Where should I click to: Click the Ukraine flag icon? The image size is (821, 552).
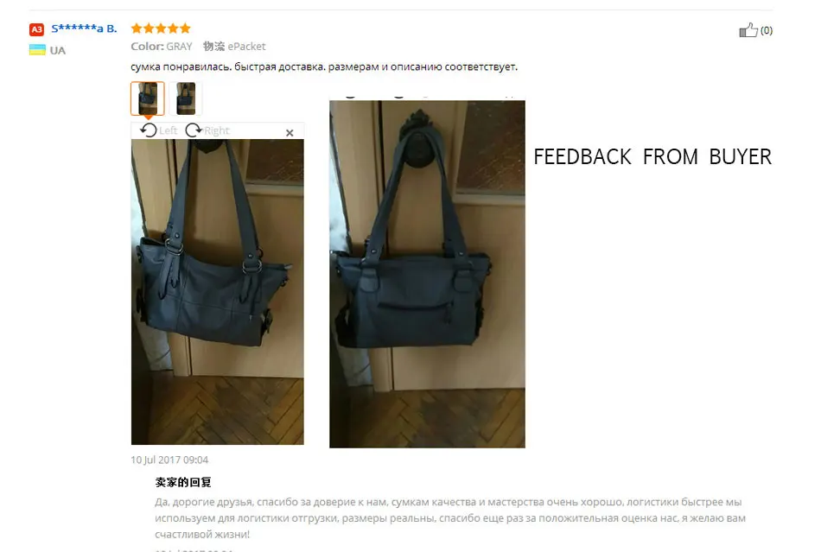coord(37,50)
